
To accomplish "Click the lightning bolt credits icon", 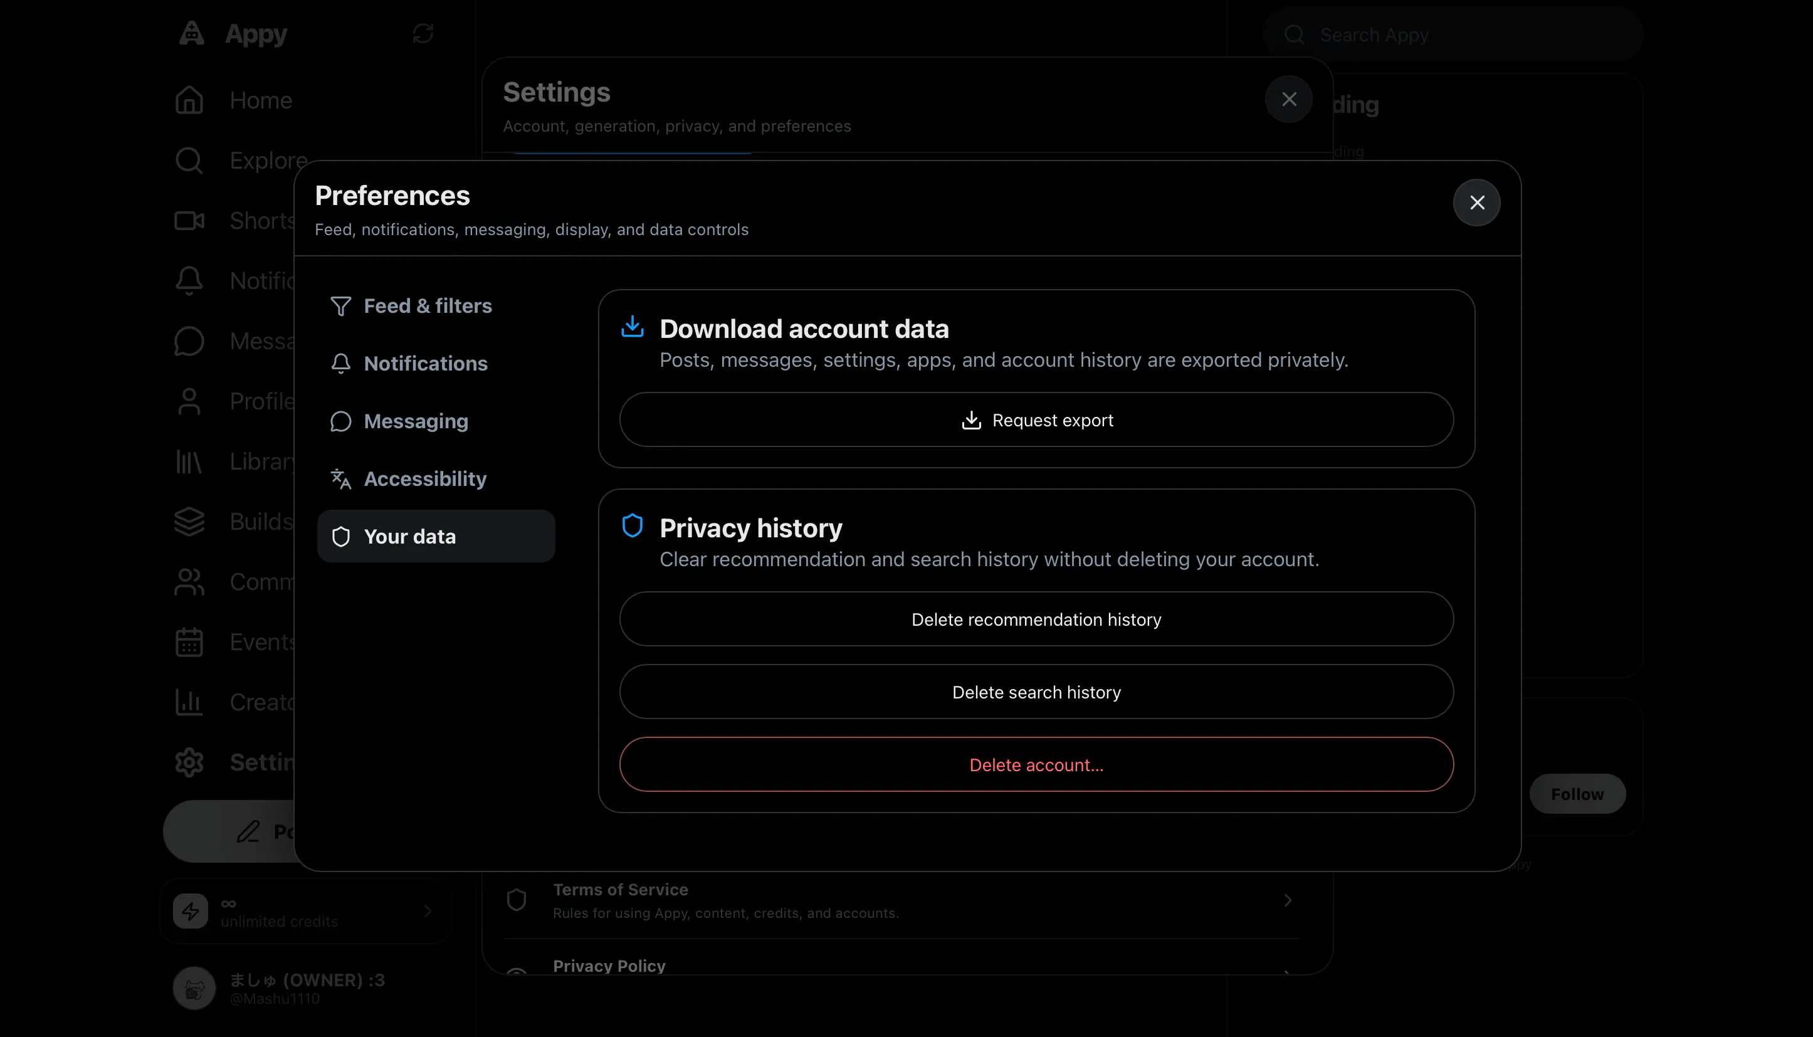I will click(x=190, y=911).
